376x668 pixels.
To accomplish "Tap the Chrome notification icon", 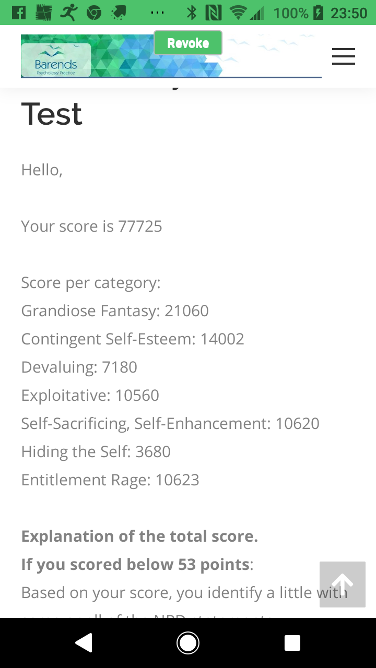I will click(93, 13).
